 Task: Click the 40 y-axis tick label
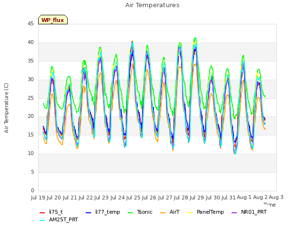tap(30, 42)
